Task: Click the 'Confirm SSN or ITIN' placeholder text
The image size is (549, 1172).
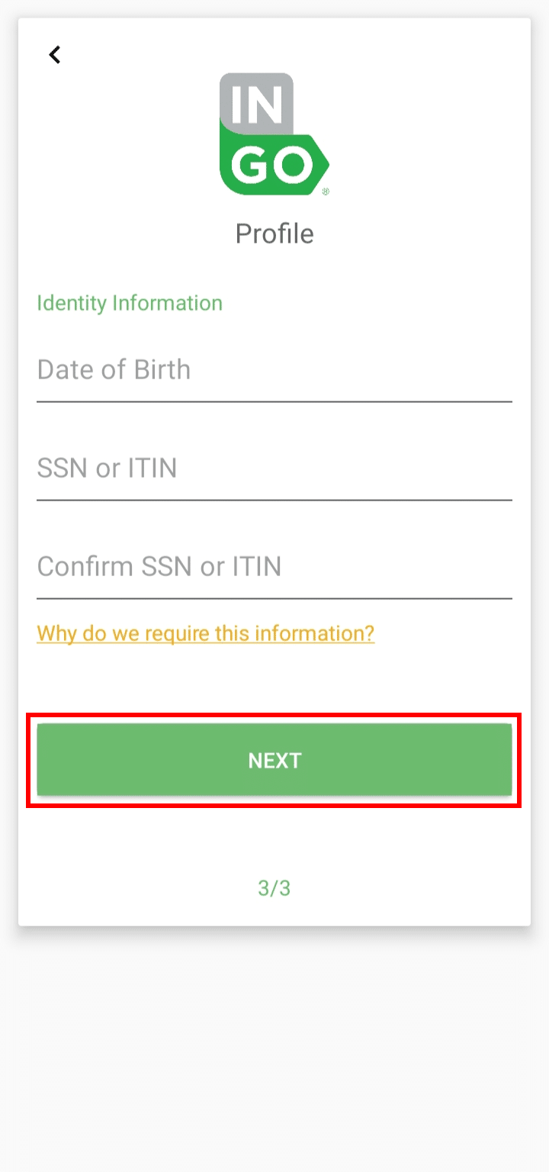Action: point(159,567)
